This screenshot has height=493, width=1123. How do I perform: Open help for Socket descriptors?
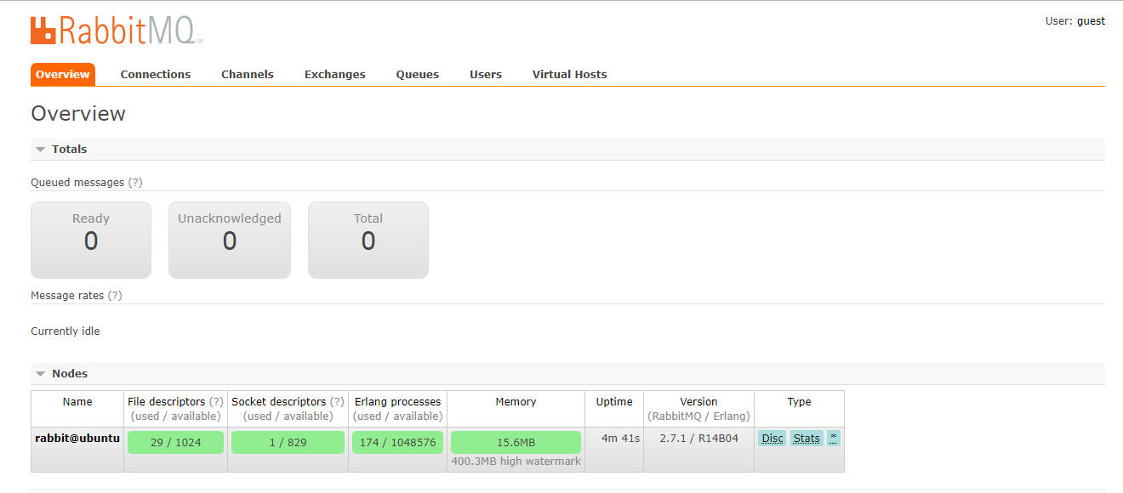pyautogui.click(x=337, y=401)
